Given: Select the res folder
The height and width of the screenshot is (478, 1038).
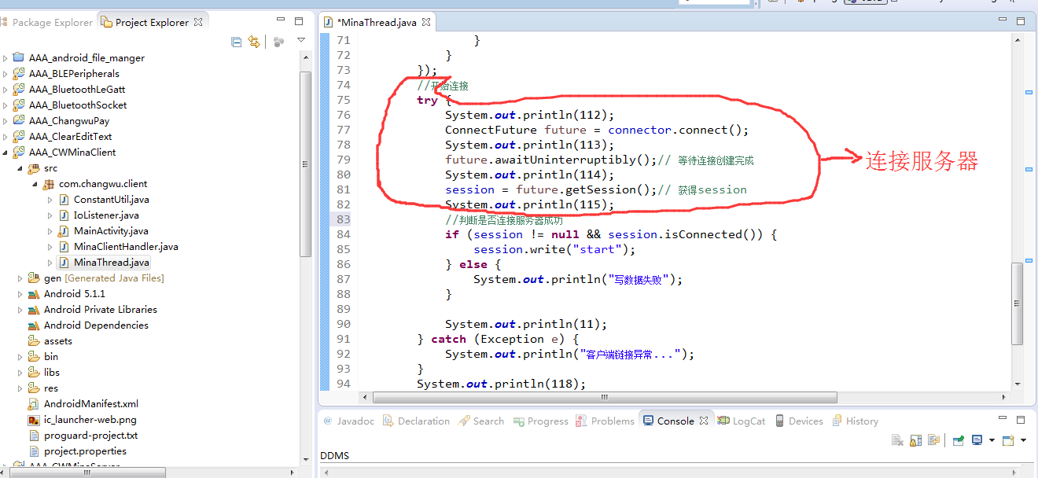Looking at the screenshot, I should (x=50, y=388).
